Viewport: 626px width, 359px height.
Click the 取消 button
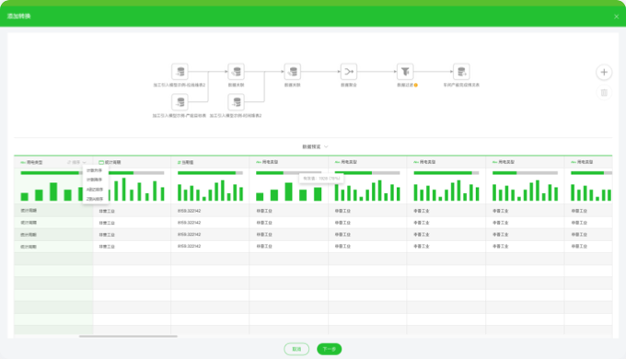tap(296, 349)
